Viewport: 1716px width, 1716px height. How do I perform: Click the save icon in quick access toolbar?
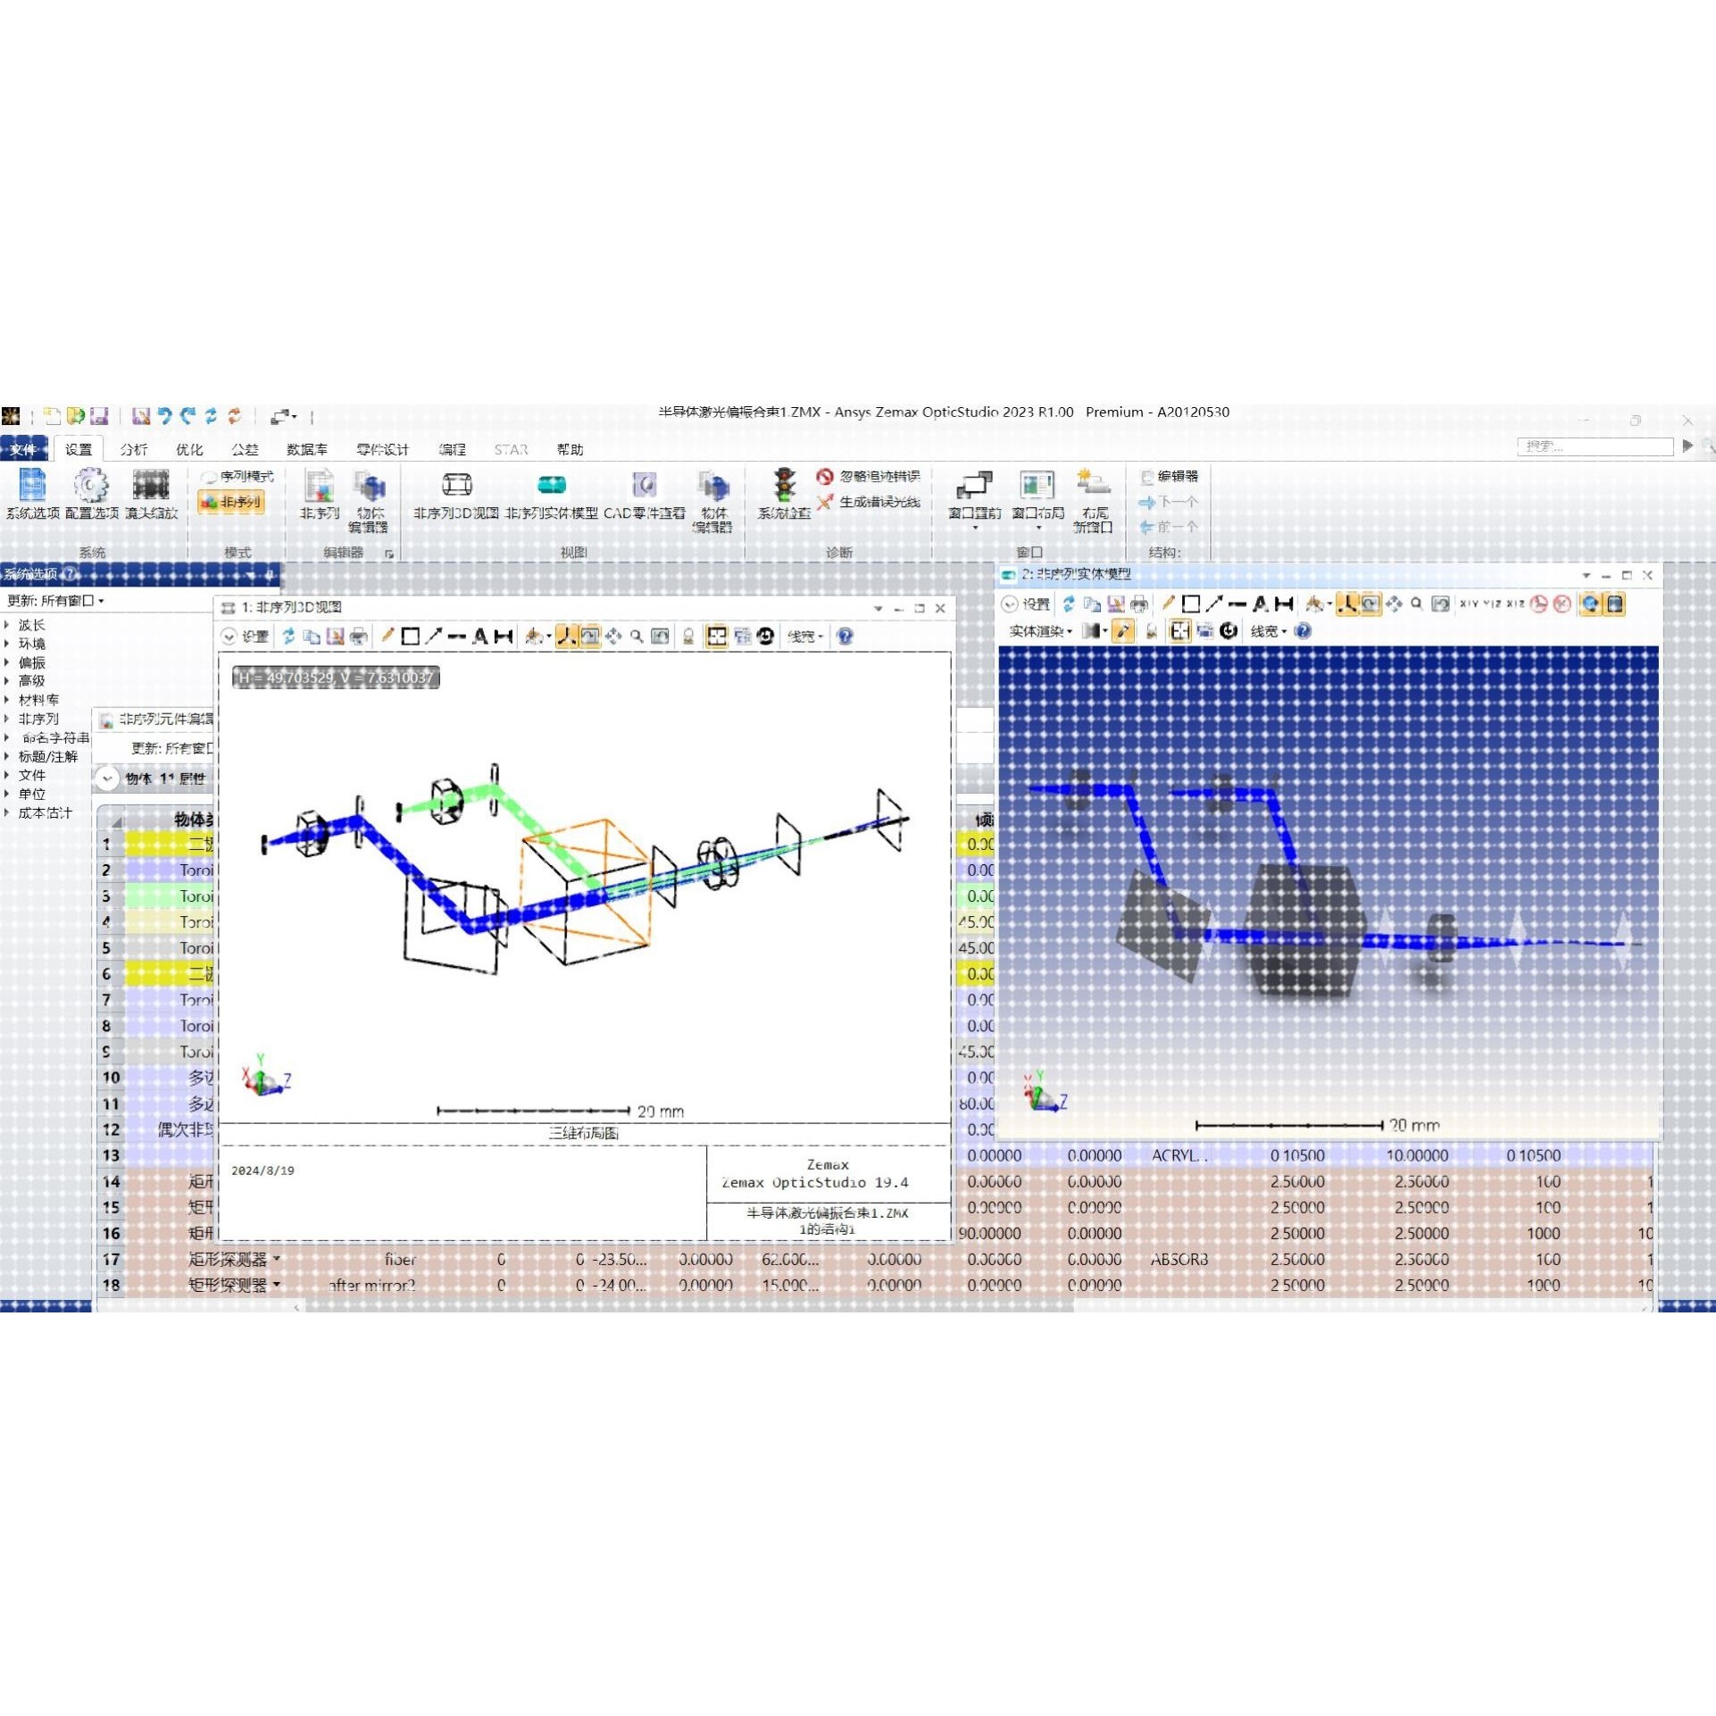click(99, 416)
